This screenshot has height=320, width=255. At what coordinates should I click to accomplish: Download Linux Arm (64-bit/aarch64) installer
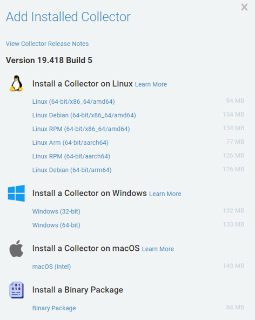pos(70,143)
